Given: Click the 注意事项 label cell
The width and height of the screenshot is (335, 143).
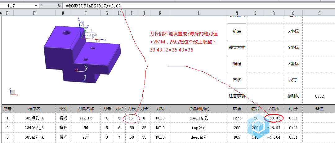Looking at the screenshot, I should click(237, 96).
